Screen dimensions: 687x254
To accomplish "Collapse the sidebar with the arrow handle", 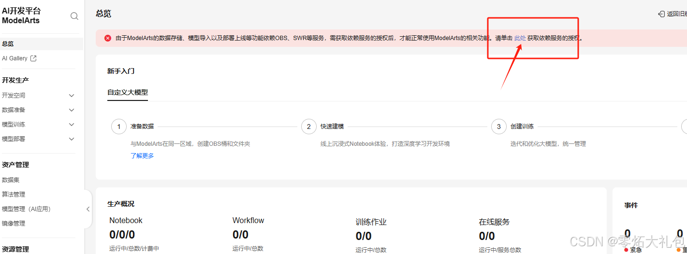I will [88, 209].
